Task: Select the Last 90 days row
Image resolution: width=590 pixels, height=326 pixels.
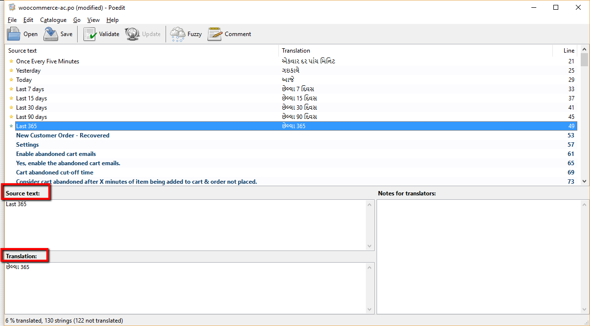Action: [291, 117]
